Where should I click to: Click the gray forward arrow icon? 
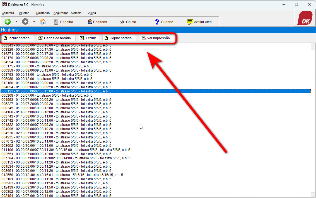click(25, 22)
